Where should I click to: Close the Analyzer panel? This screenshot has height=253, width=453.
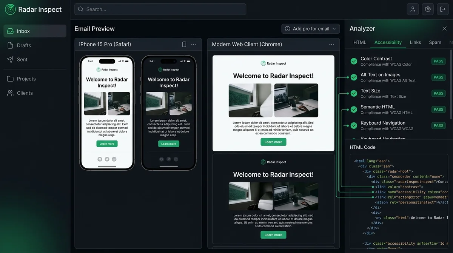pyautogui.click(x=444, y=29)
